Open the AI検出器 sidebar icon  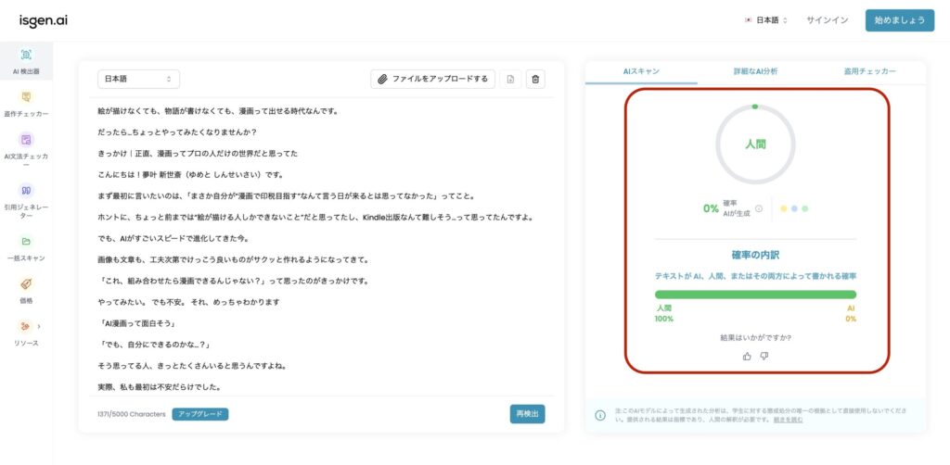click(x=26, y=55)
